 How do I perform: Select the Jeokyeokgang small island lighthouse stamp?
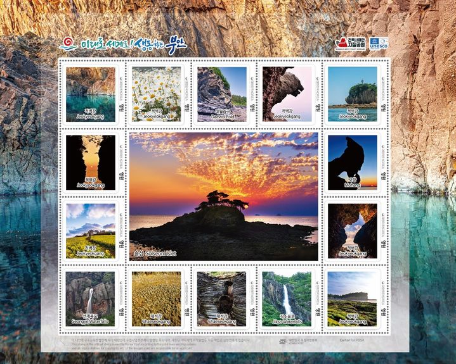pyautogui.click(x=353, y=94)
